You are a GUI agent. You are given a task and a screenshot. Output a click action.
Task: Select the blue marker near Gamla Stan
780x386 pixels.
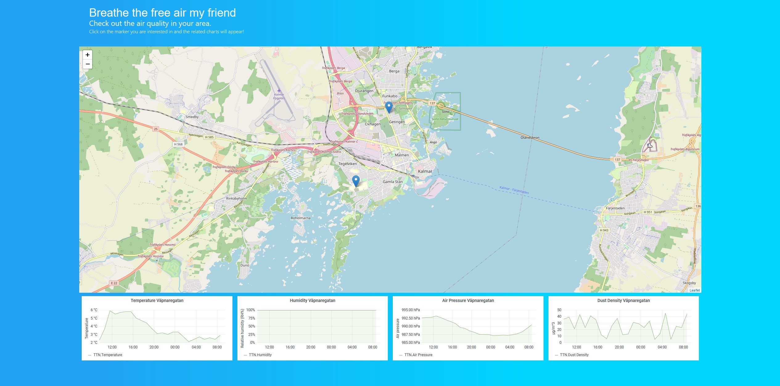(x=356, y=181)
